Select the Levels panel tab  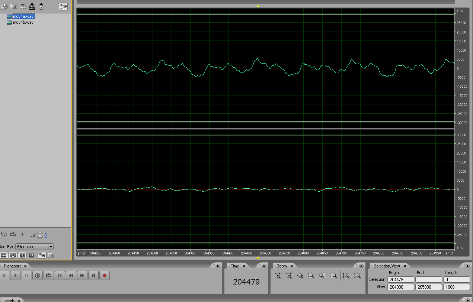click(9, 300)
